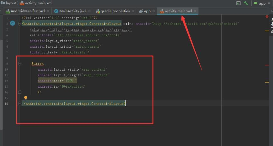Click the left panel vertical scrollbar
The height and width of the screenshot is (146, 273).
tap(1, 85)
